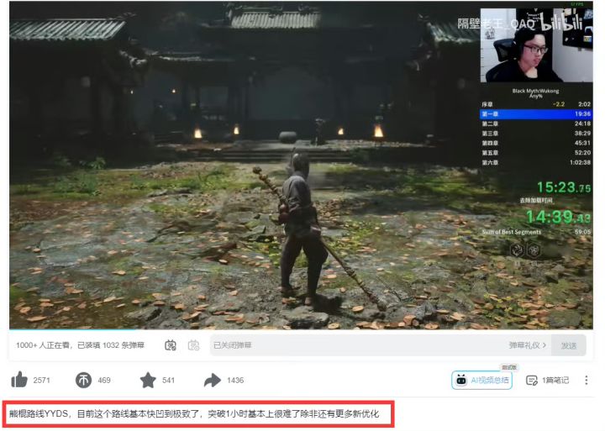Toggle danmaku display icon
Image resolution: width=605 pixels, height=431 pixels.
pyautogui.click(x=170, y=345)
